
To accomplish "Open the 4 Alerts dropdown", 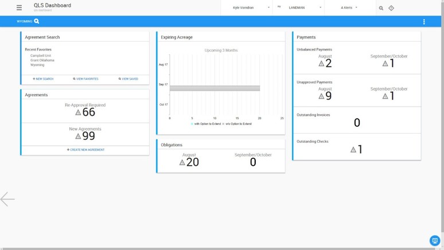I will point(349,7).
